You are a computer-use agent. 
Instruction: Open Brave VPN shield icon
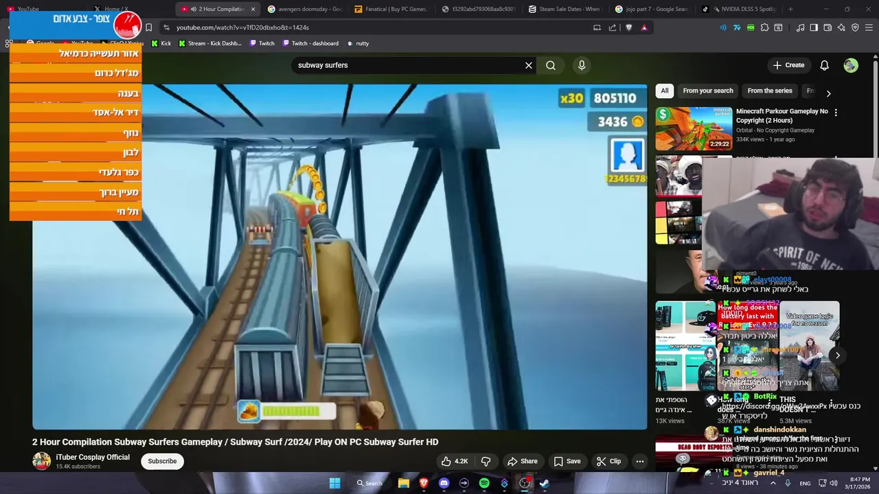point(855,27)
